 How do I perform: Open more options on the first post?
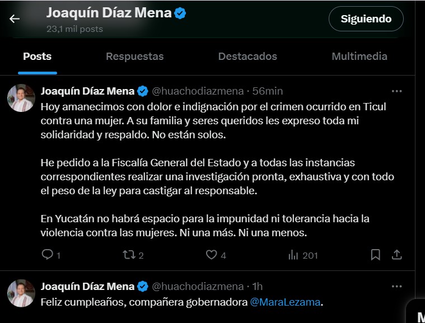[x=396, y=91]
